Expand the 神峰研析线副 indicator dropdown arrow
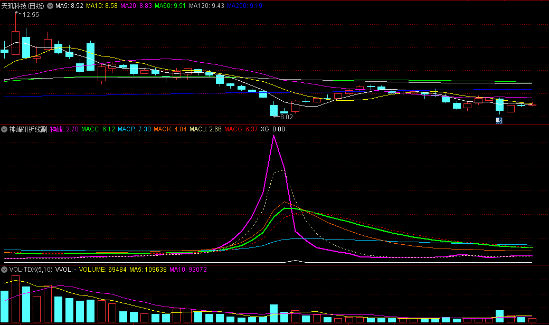Screen dimensions: 549x325 click(x=4, y=129)
